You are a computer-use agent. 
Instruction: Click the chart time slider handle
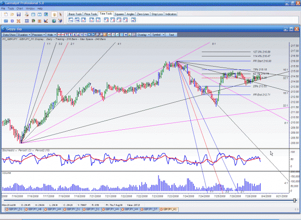coord(295,200)
